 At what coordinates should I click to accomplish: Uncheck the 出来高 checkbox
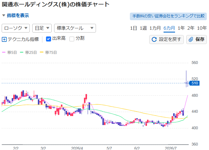[x=48, y=39]
